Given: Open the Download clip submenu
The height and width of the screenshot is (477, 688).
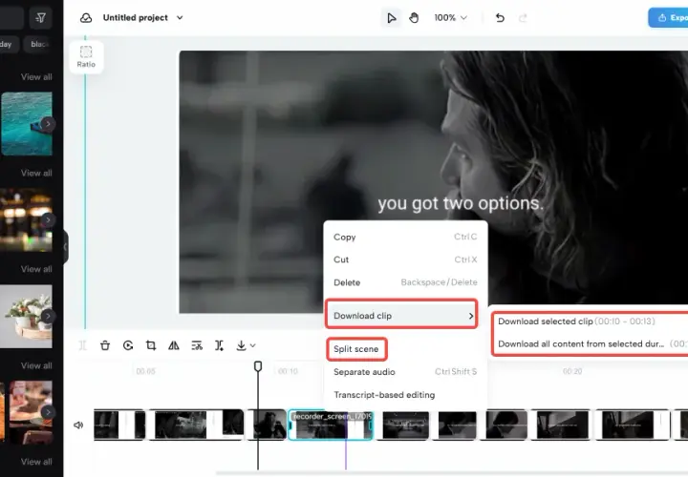Looking at the screenshot, I should 401,316.
